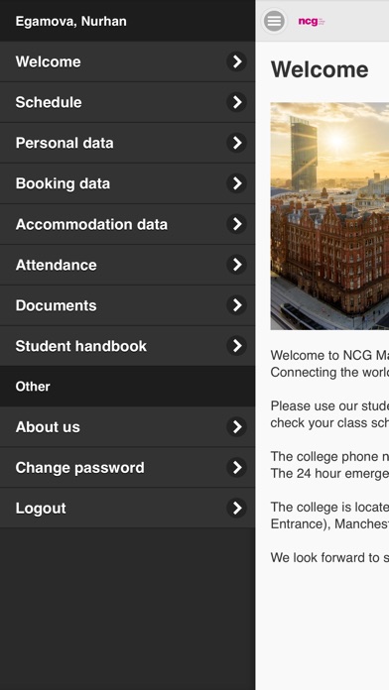Click the arrow icon next to About us
The width and height of the screenshot is (389, 690).
236,427
